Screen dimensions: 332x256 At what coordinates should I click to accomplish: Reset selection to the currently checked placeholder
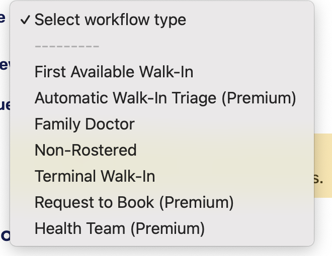110,20
